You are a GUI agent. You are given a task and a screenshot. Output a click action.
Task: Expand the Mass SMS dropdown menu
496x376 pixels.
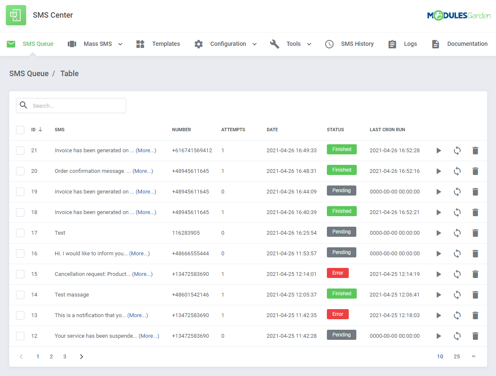(120, 43)
